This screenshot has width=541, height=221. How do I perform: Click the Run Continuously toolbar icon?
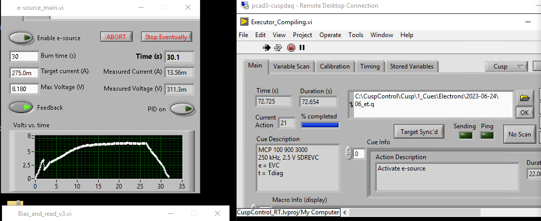click(x=278, y=47)
